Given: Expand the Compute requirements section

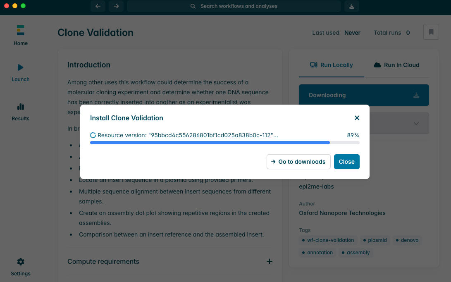Looking at the screenshot, I should [270, 261].
